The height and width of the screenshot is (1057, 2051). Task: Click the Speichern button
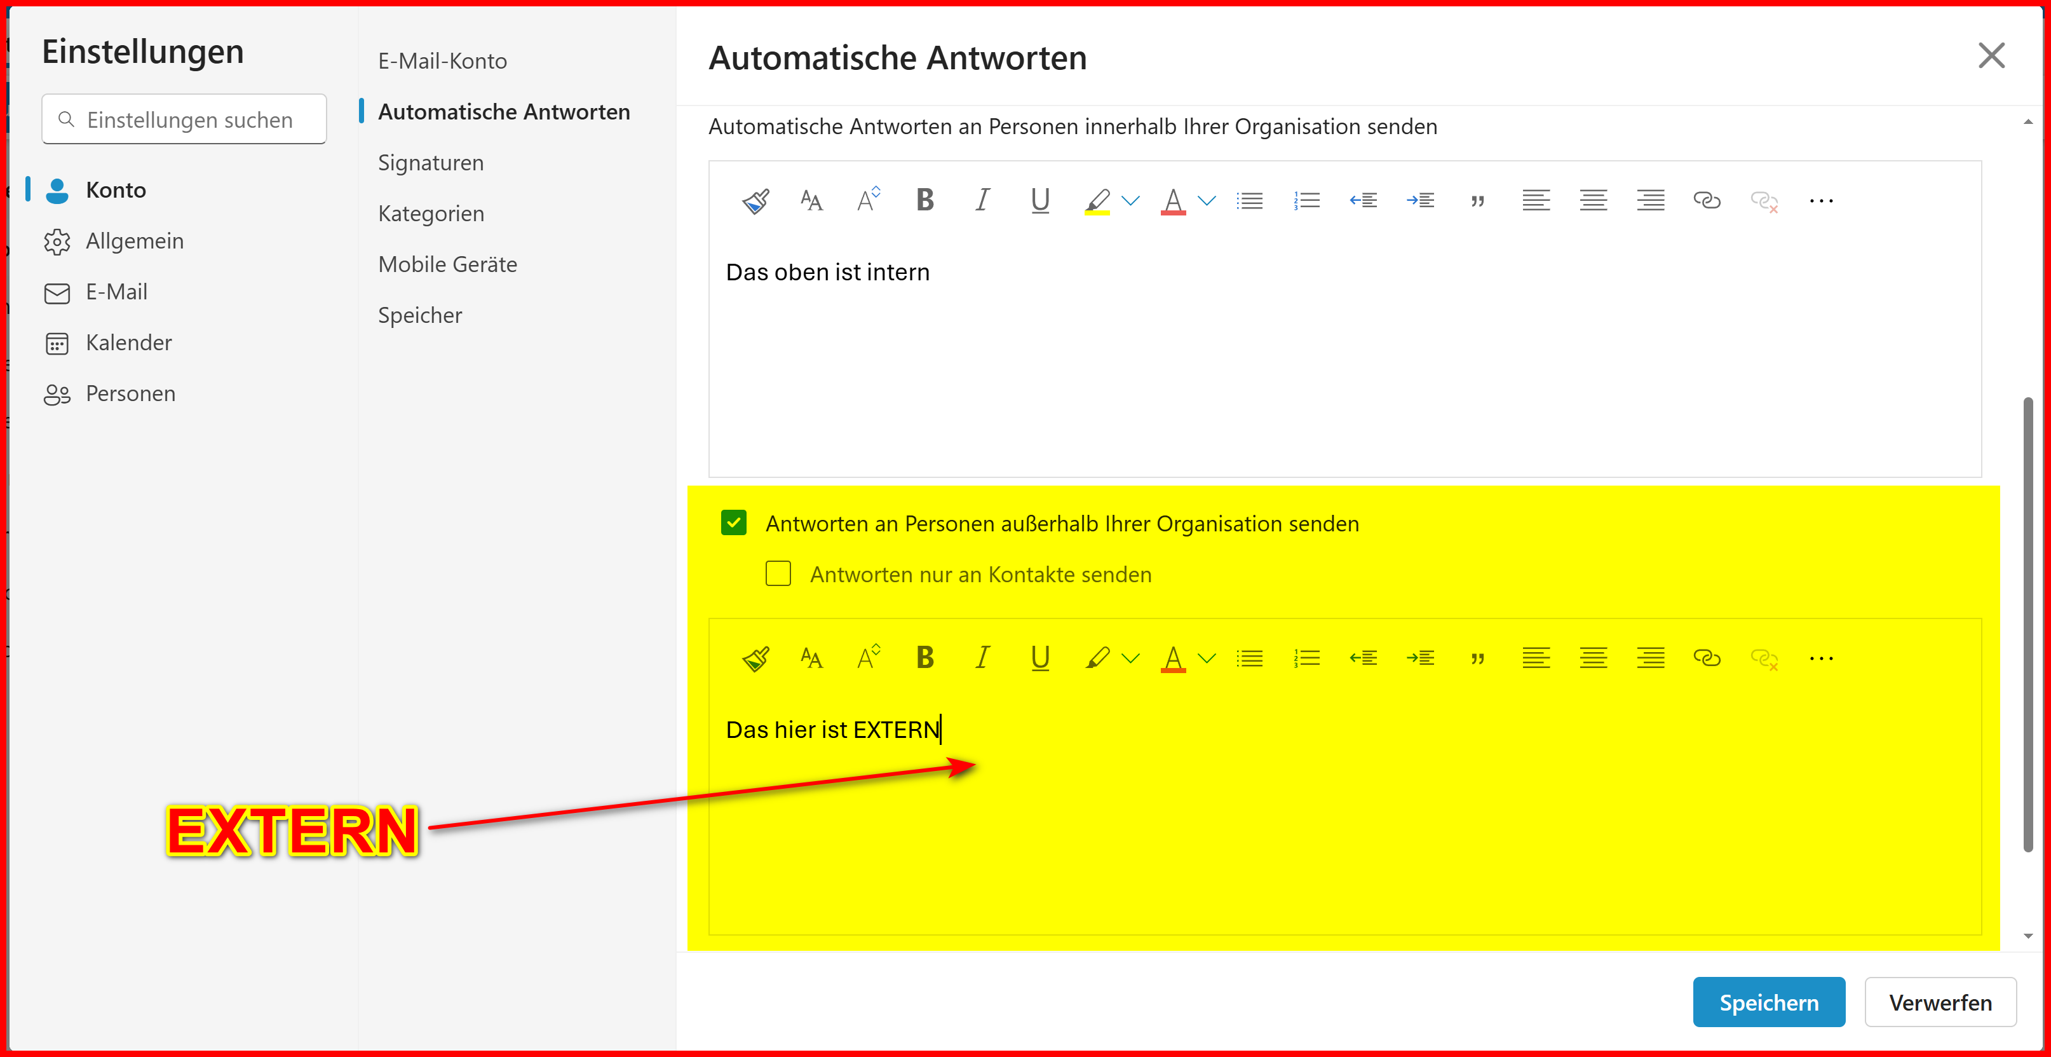(x=1768, y=1002)
